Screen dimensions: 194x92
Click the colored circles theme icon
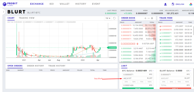(191, 4)
